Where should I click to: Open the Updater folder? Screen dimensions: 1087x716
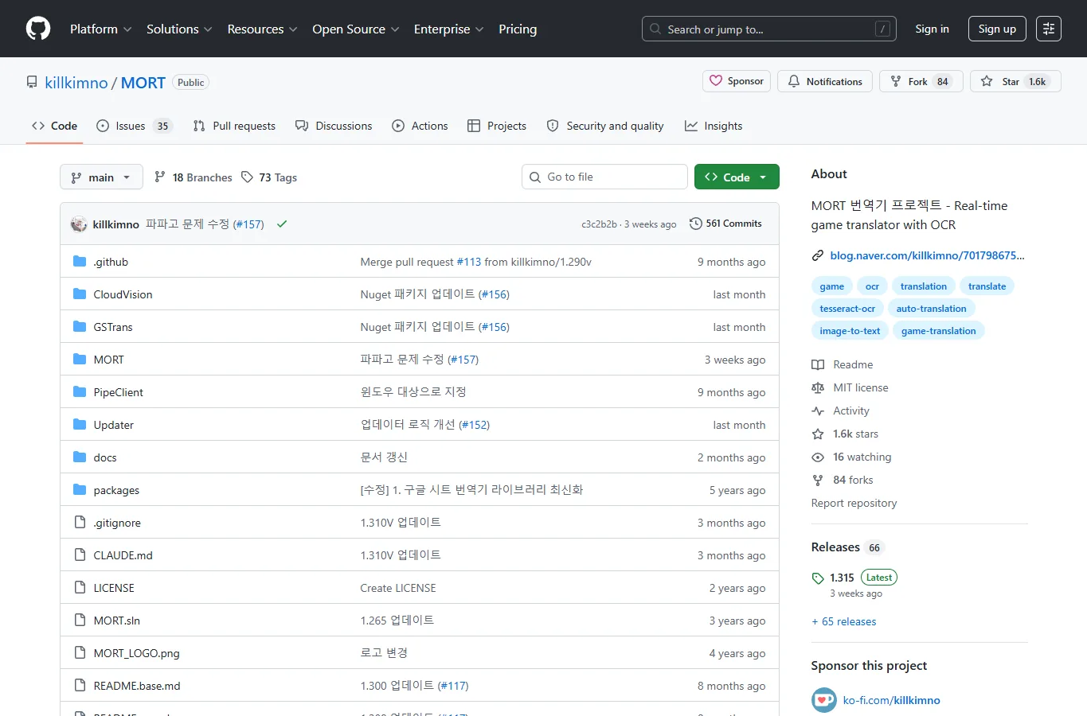tap(114, 425)
